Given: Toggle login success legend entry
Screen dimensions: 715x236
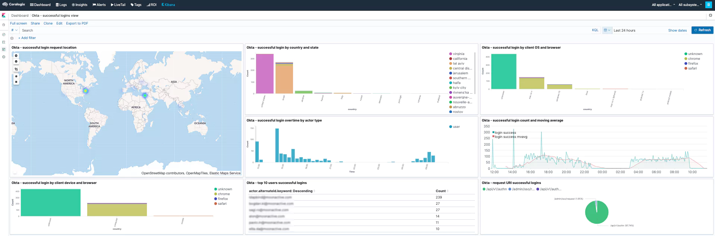Looking at the screenshot, I should click(x=504, y=133).
